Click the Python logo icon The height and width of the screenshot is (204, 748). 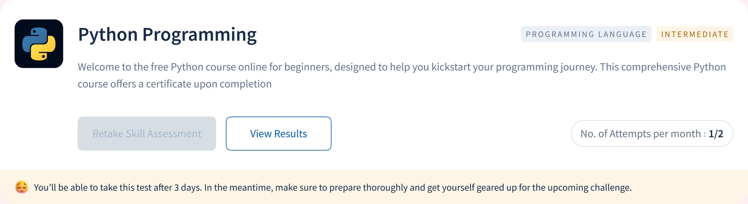(x=39, y=44)
